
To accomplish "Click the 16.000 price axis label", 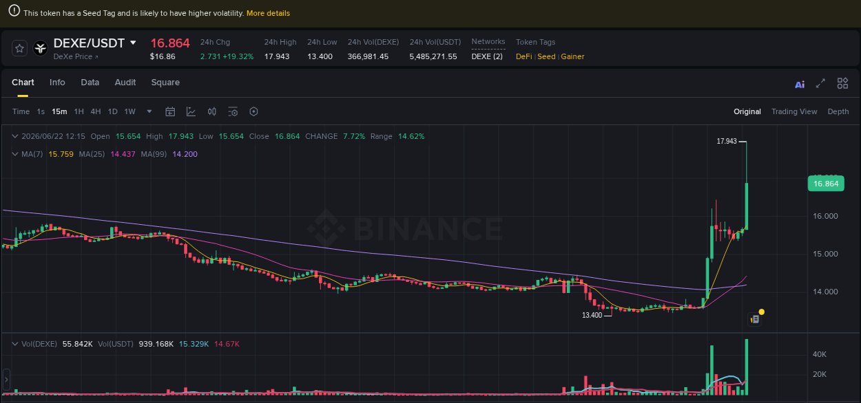I will click(826, 216).
